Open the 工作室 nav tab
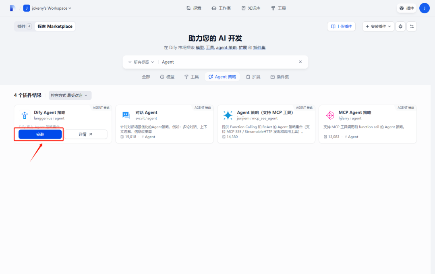435x274 pixels. click(221, 8)
